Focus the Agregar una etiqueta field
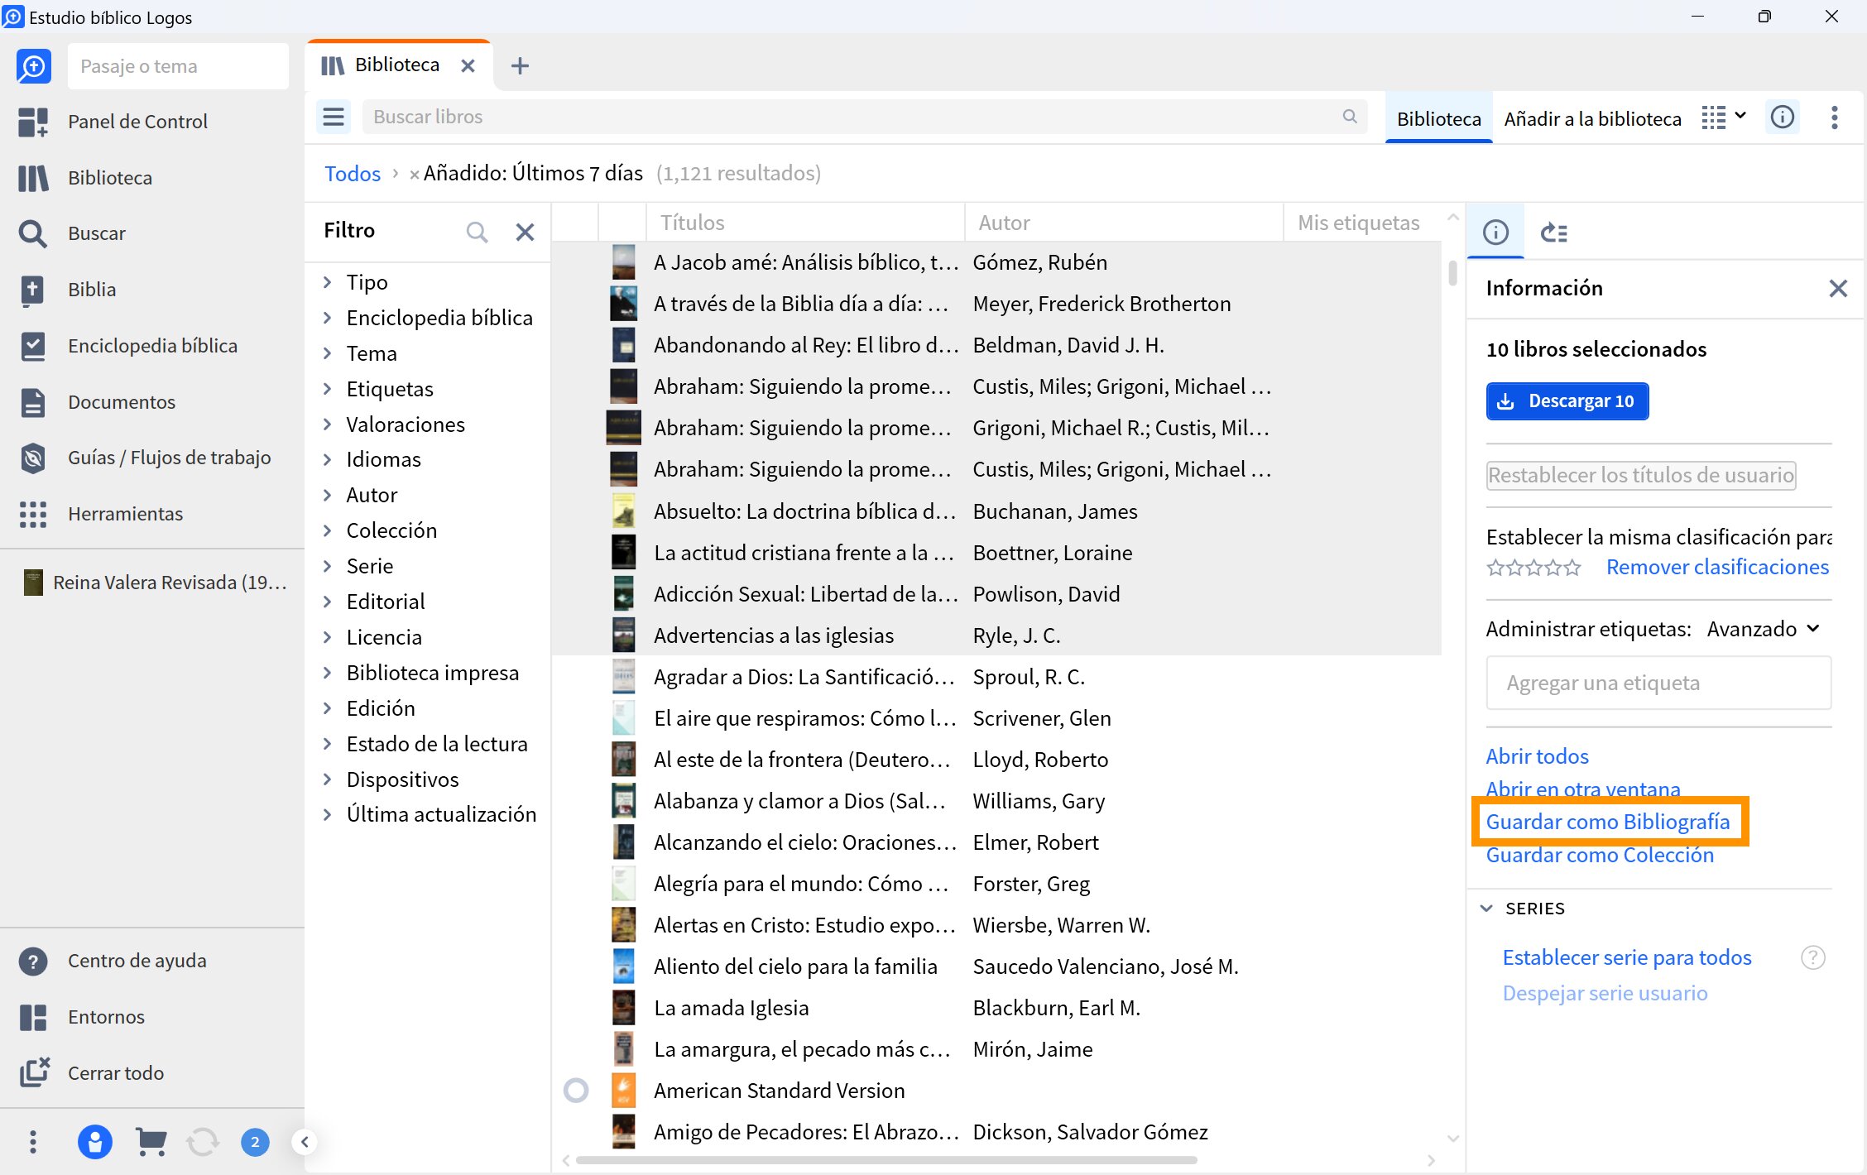The image size is (1867, 1175). [1658, 683]
